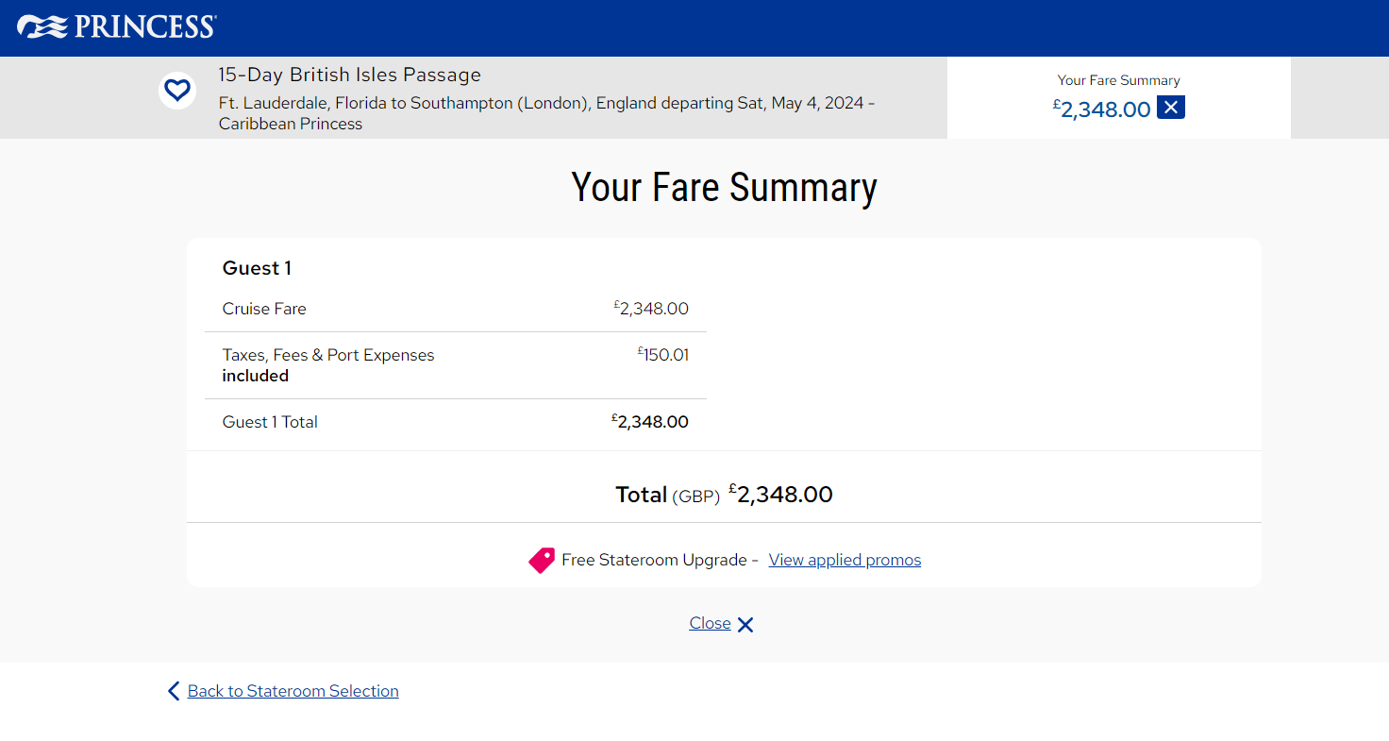The height and width of the screenshot is (741, 1389).
Task: Click the PRINCESS wordmark in header
Action: point(144,27)
